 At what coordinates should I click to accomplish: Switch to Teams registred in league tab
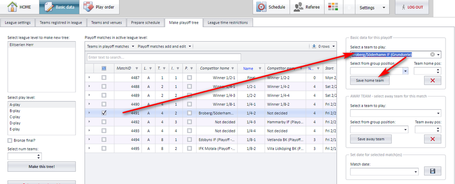tap(61, 23)
